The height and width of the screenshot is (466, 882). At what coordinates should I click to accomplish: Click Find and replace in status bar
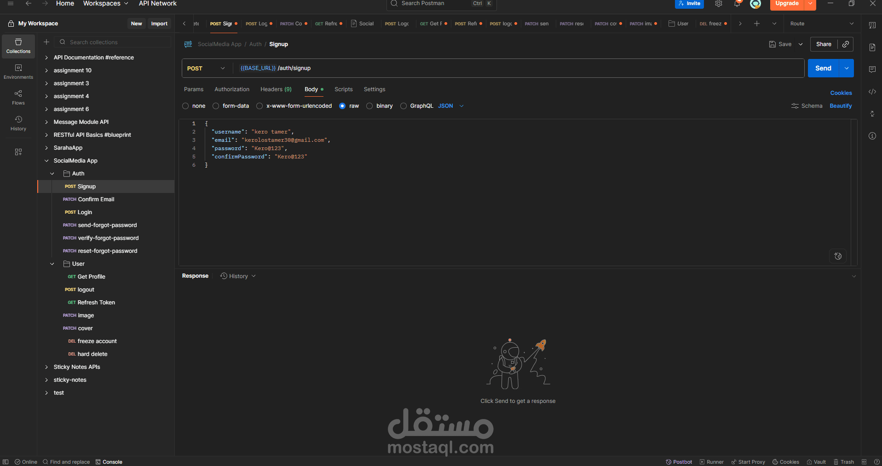(66, 462)
